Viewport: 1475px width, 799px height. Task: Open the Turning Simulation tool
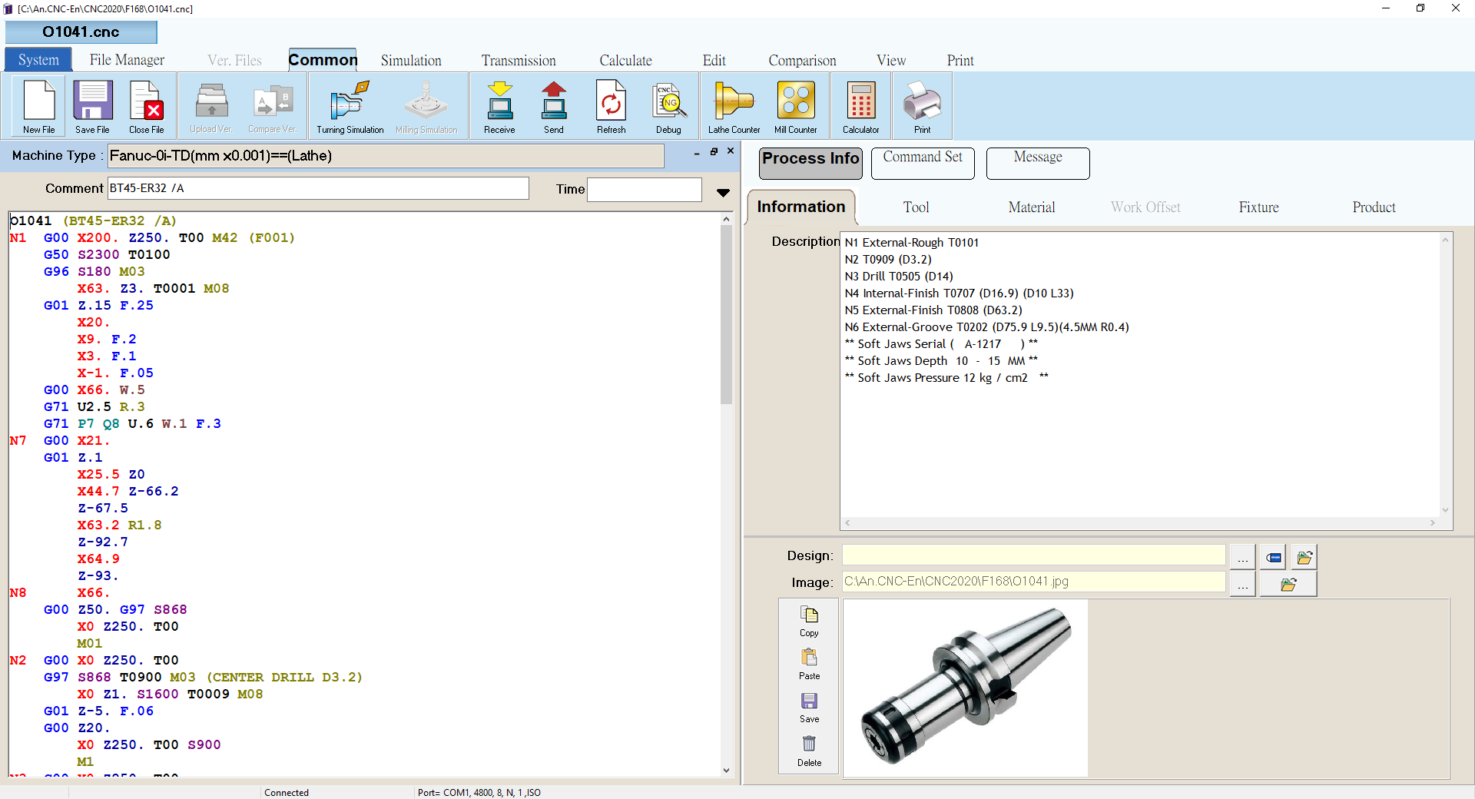[350, 107]
